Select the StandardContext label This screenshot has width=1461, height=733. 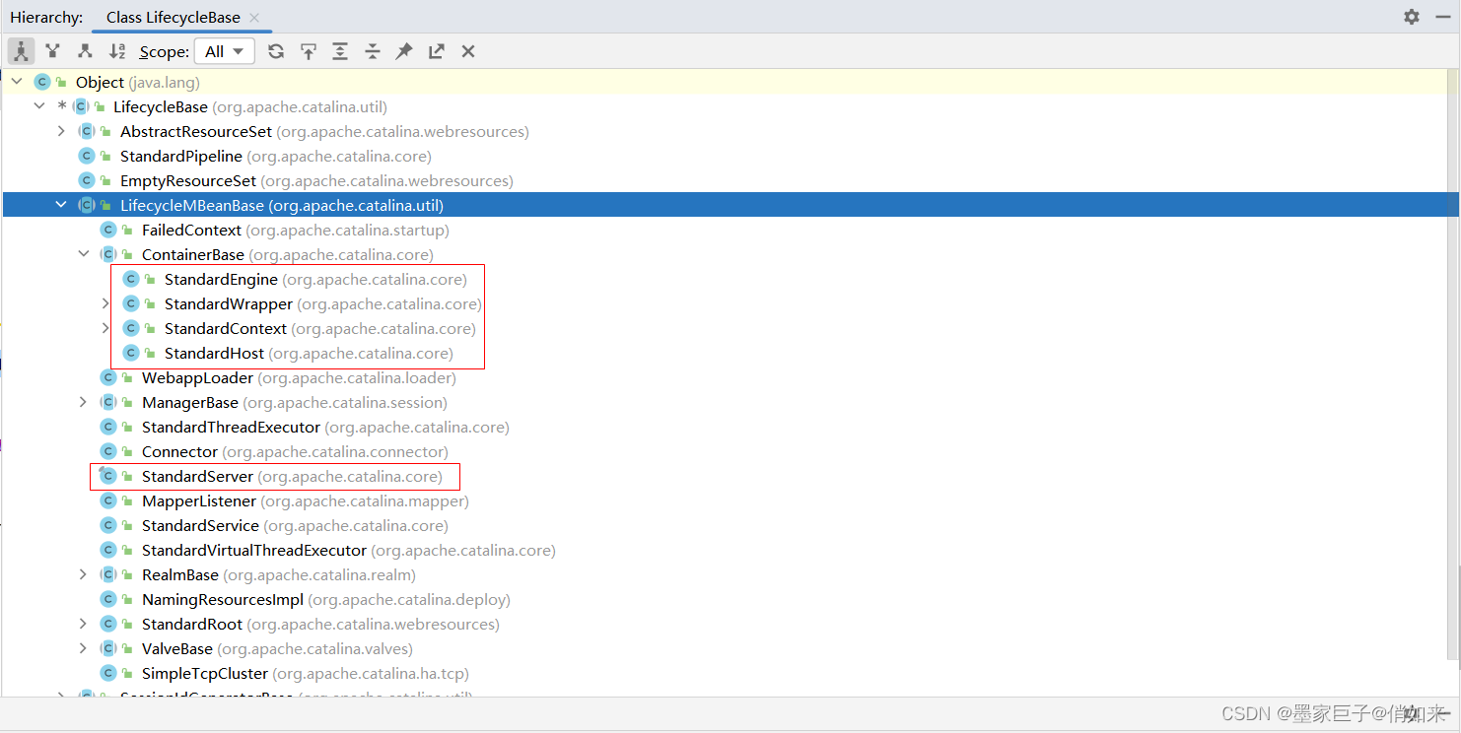pos(226,328)
